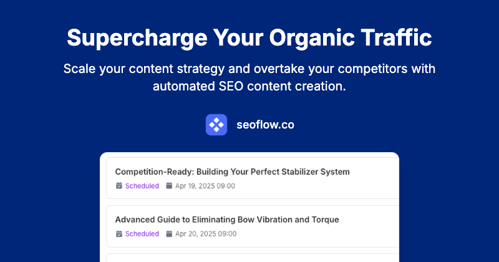Select the partially visible third post card

pyautogui.click(x=249, y=257)
